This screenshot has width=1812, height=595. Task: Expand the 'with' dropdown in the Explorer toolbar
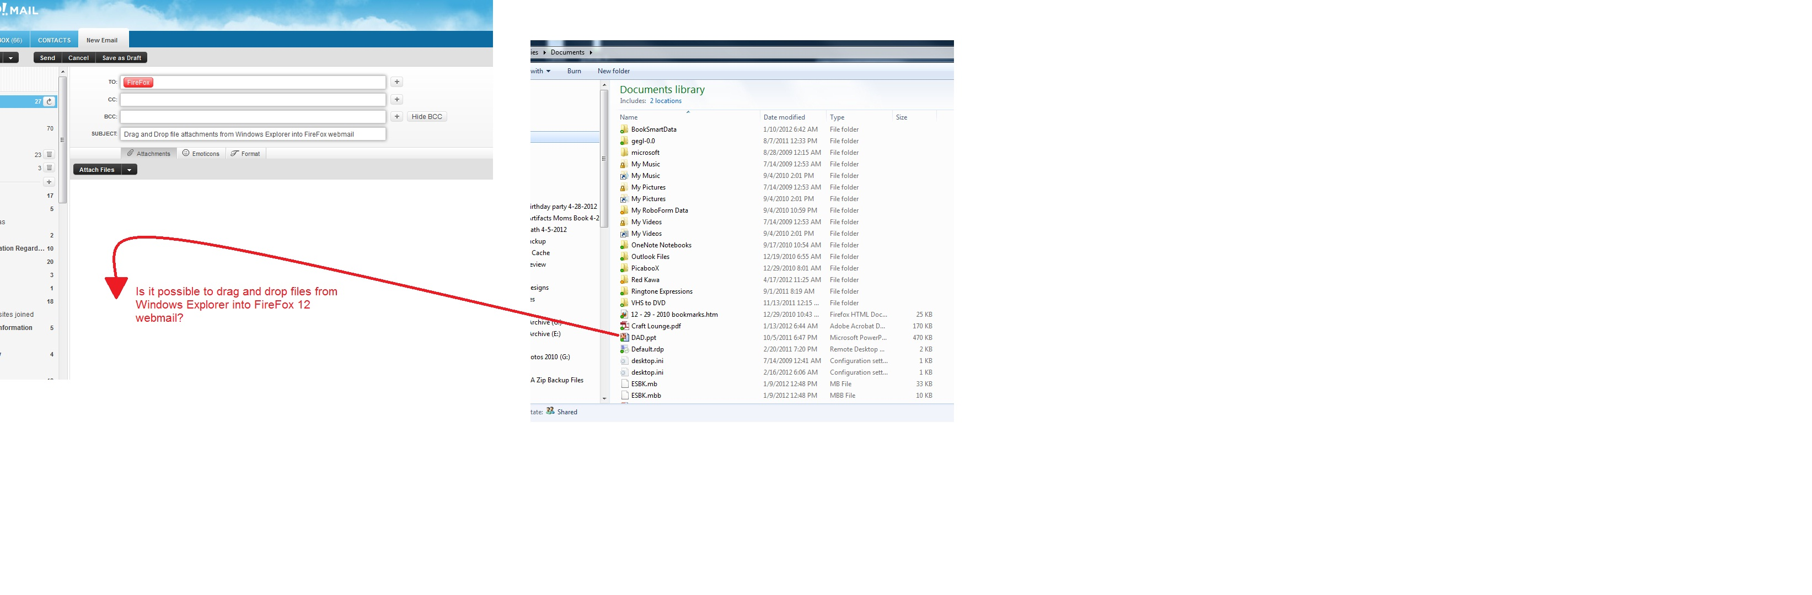pyautogui.click(x=548, y=71)
